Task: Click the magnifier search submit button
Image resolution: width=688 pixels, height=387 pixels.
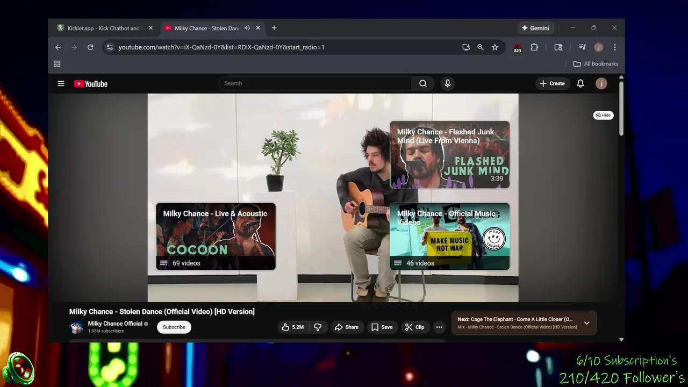Action: coord(423,83)
